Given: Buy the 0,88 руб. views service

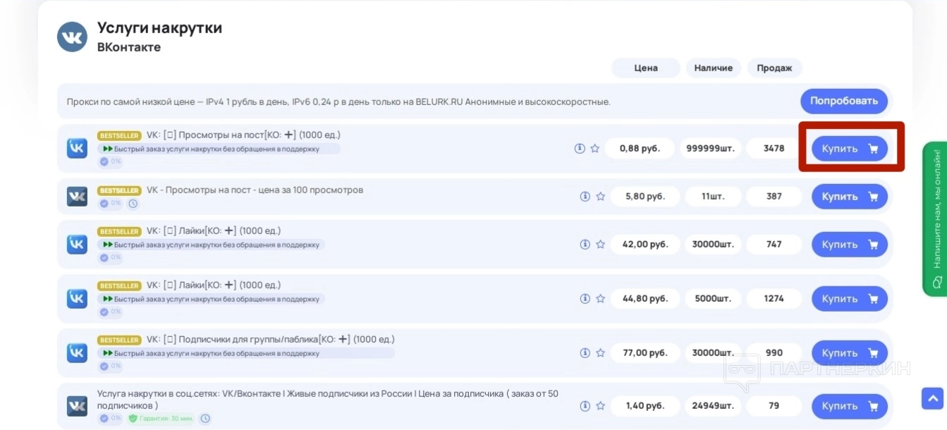Looking at the screenshot, I should pyautogui.click(x=850, y=149).
